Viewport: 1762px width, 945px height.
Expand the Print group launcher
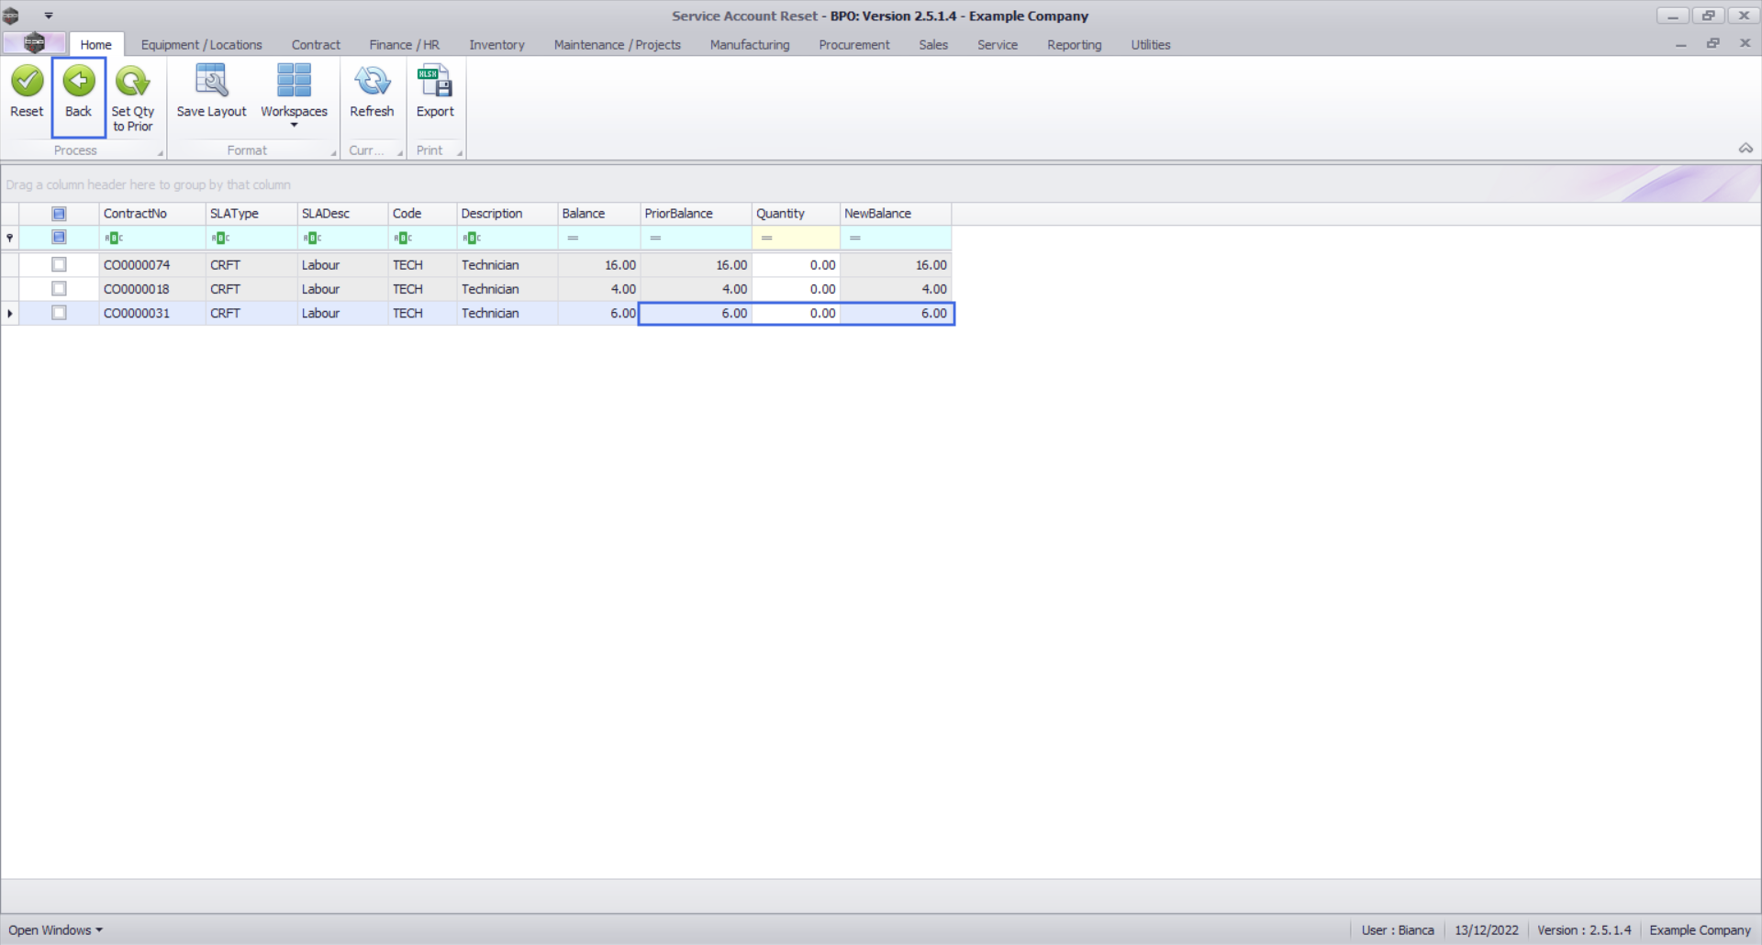pyautogui.click(x=460, y=153)
